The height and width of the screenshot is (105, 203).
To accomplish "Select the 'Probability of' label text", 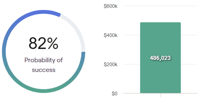I will (x=44, y=60).
